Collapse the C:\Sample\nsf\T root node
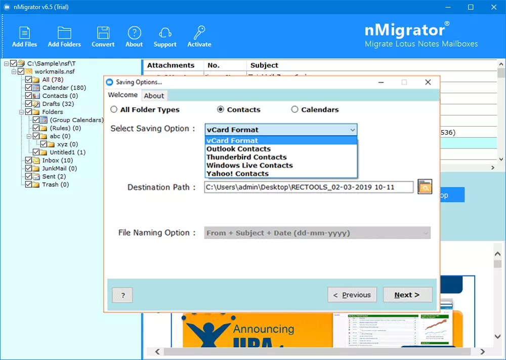 coord(6,64)
